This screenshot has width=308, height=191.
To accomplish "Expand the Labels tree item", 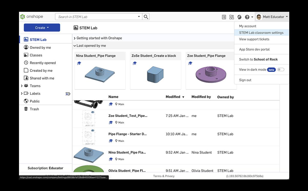I will (22, 94).
